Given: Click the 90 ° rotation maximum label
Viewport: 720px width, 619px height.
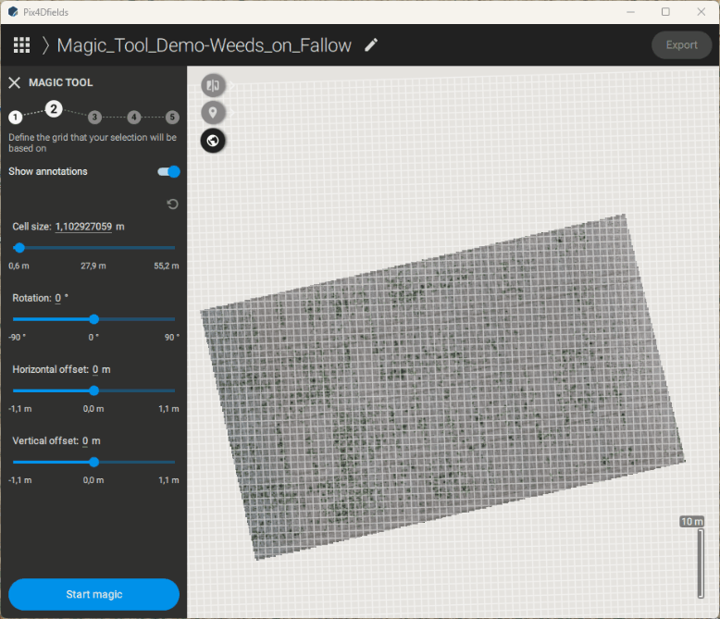Looking at the screenshot, I should click(172, 337).
